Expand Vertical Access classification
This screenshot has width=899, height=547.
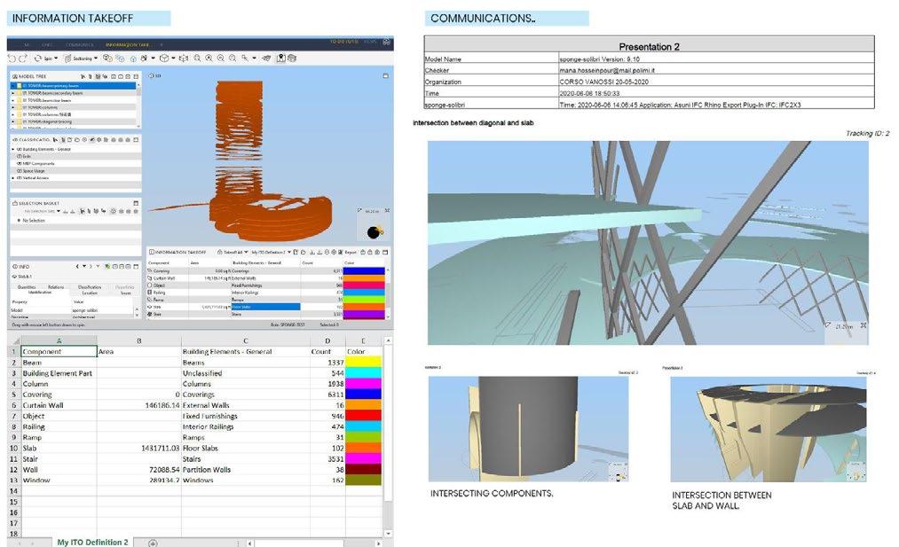click(12, 178)
